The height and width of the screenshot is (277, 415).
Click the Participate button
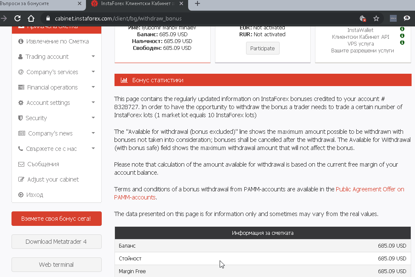coord(263,48)
